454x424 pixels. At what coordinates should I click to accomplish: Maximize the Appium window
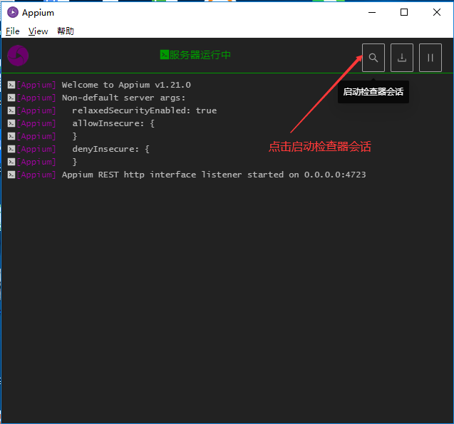pos(404,12)
